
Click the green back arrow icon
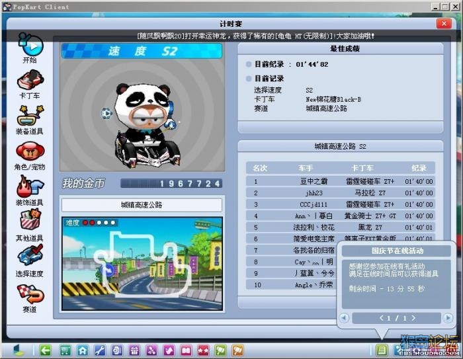click(x=45, y=350)
